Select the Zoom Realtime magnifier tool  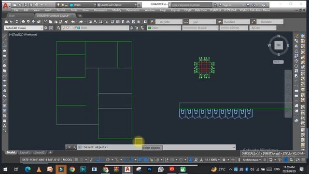tap(96, 22)
